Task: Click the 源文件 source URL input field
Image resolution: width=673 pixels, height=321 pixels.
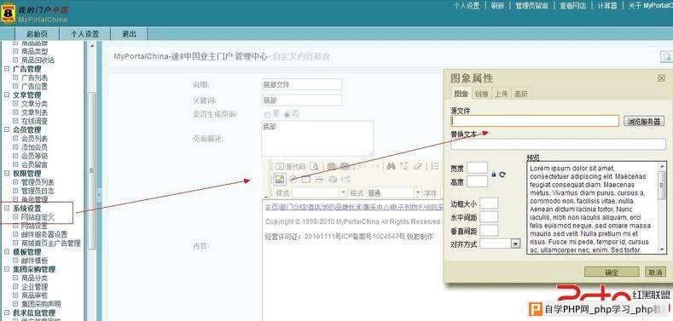Action: [534, 121]
